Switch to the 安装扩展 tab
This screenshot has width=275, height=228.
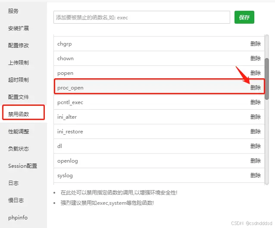click(19, 28)
